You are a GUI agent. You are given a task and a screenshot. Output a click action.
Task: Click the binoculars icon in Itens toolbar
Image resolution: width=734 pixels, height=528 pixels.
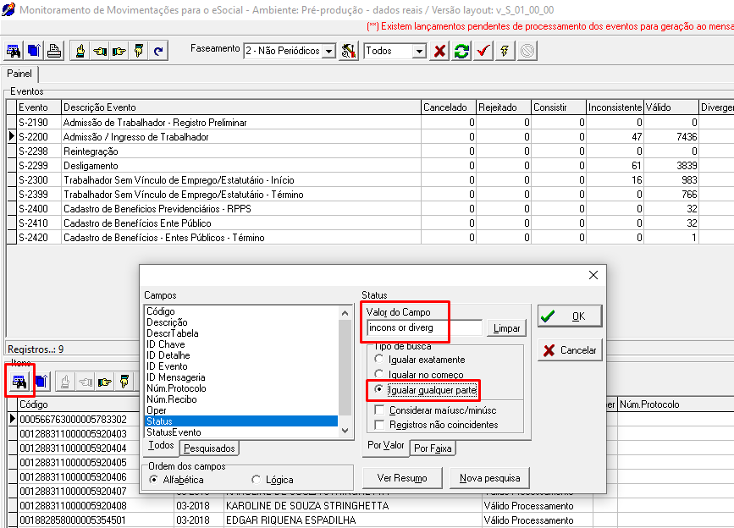click(18, 382)
